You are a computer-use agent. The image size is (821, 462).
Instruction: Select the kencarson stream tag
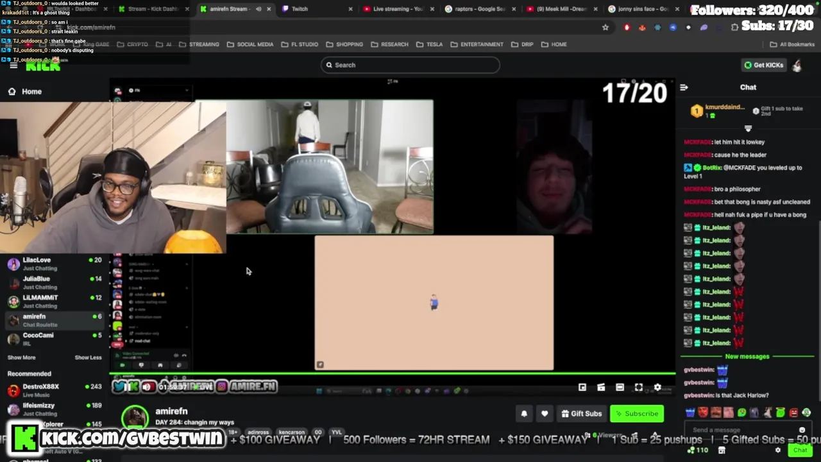292,432
